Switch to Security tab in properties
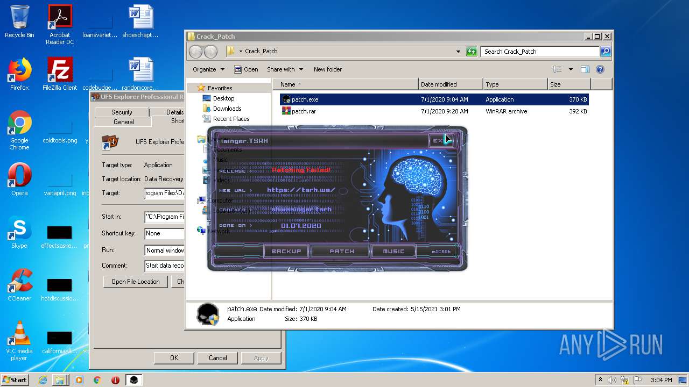The height and width of the screenshot is (387, 689). click(x=122, y=112)
